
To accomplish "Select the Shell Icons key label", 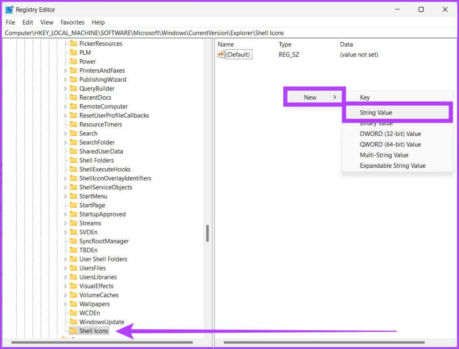I will click(94, 331).
